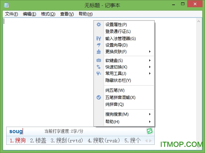Pick candidate 2. 楼盖
The height and width of the screenshot is (153, 205).
click(x=38, y=140)
